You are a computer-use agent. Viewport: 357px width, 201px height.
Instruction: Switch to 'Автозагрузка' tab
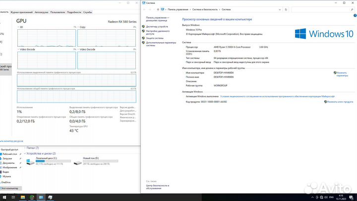[x=41, y=12]
